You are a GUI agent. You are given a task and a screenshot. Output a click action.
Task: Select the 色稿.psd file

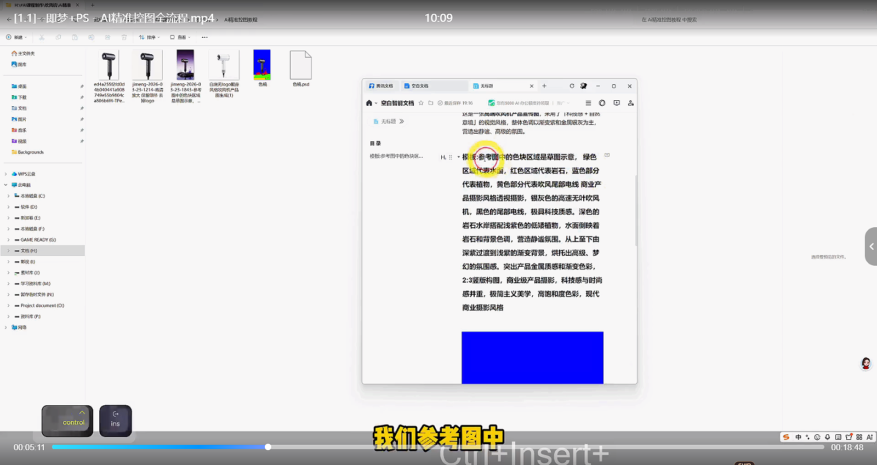click(301, 68)
